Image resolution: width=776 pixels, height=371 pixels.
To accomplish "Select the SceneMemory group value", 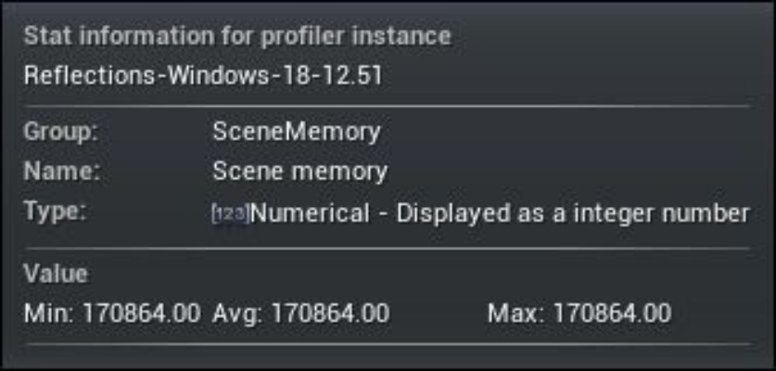I will coord(296,132).
